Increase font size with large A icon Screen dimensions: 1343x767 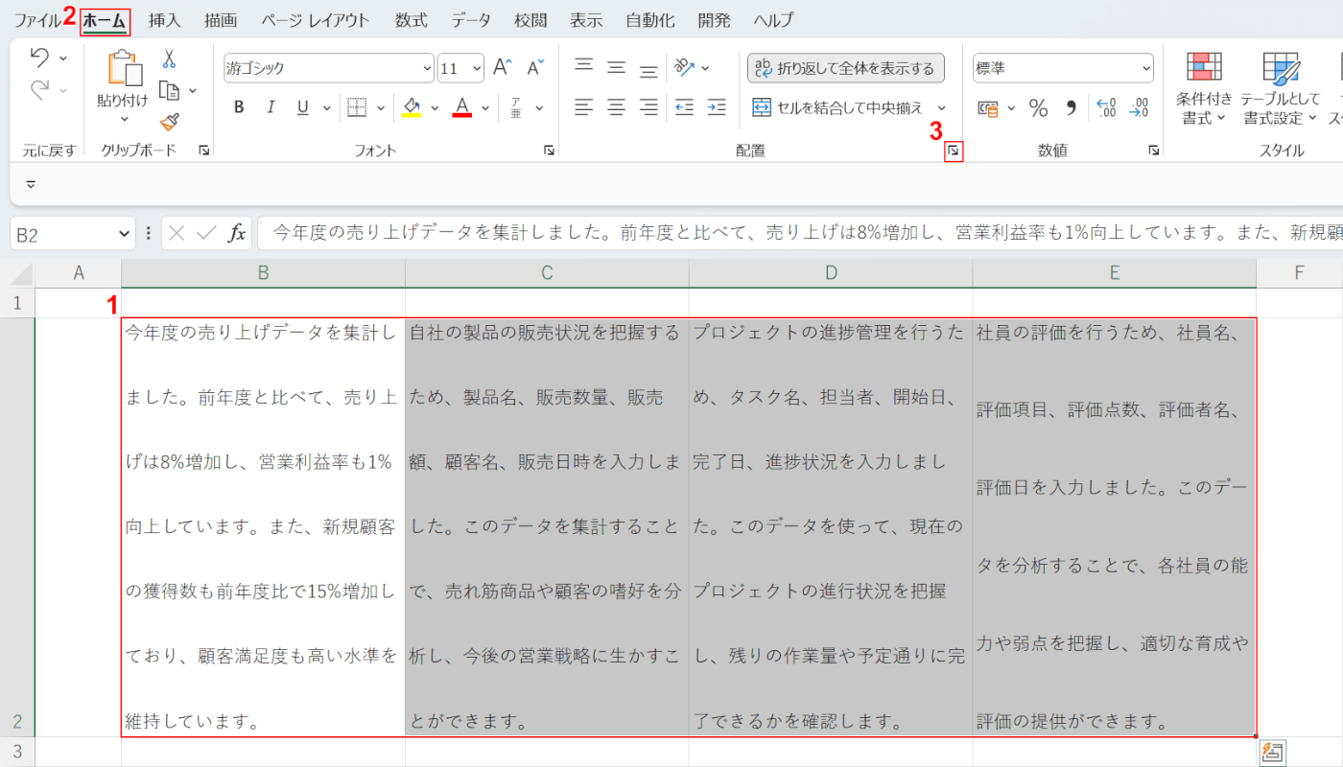[502, 67]
